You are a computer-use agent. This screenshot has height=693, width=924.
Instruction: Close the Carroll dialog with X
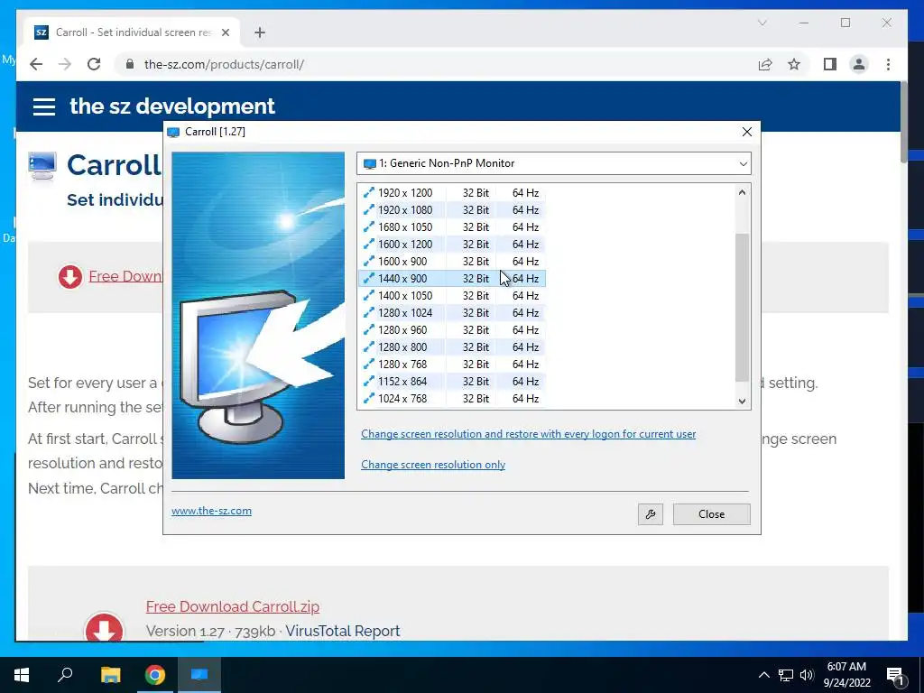(x=746, y=132)
